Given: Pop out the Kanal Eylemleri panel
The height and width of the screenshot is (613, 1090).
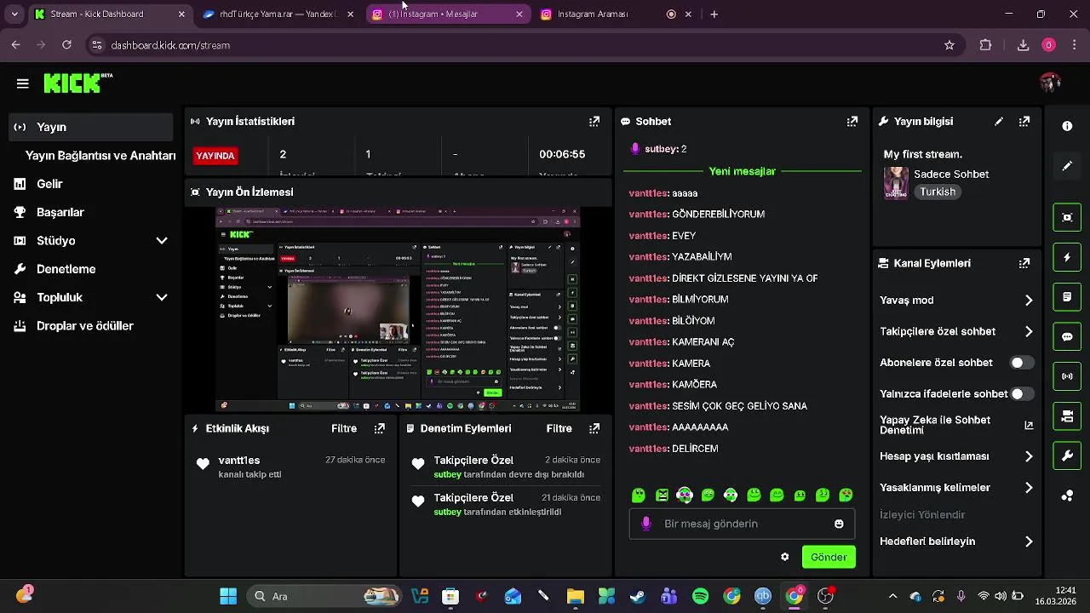Looking at the screenshot, I should point(1024,264).
